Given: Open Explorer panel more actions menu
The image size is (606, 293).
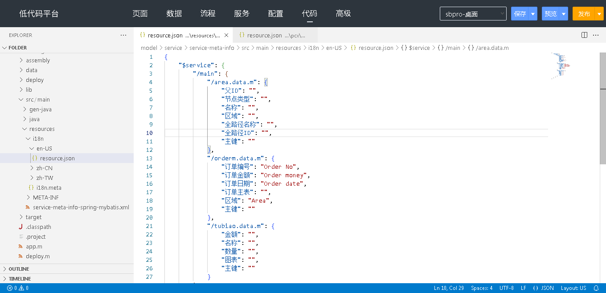Looking at the screenshot, I should coord(123,35).
